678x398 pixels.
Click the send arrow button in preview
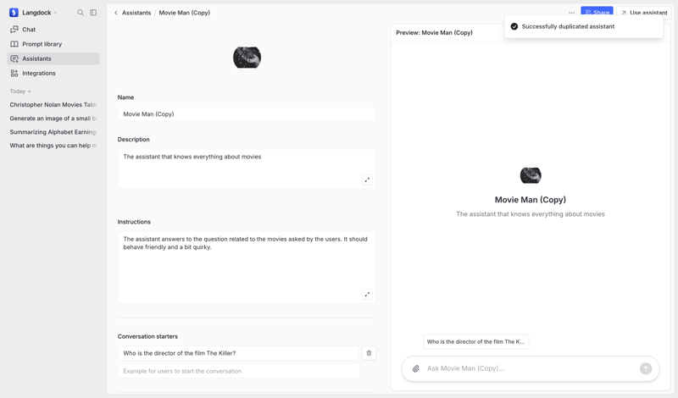click(646, 368)
